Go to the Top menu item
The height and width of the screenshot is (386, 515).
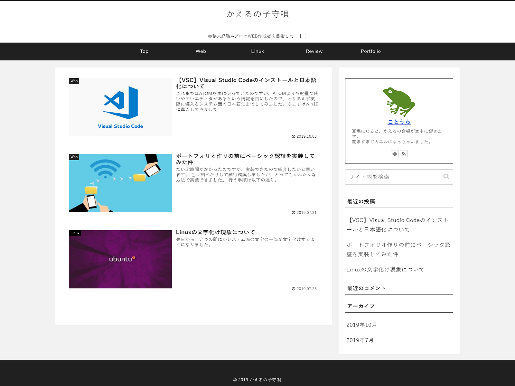pyautogui.click(x=144, y=51)
